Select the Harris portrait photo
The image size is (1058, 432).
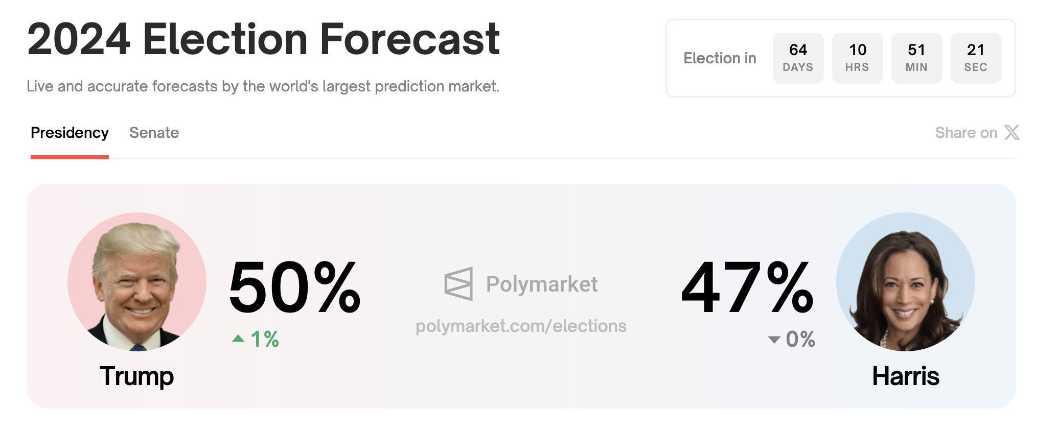[x=905, y=282]
